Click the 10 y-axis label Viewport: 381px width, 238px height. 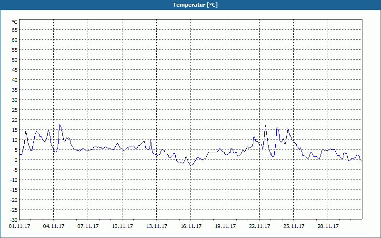click(x=15, y=139)
